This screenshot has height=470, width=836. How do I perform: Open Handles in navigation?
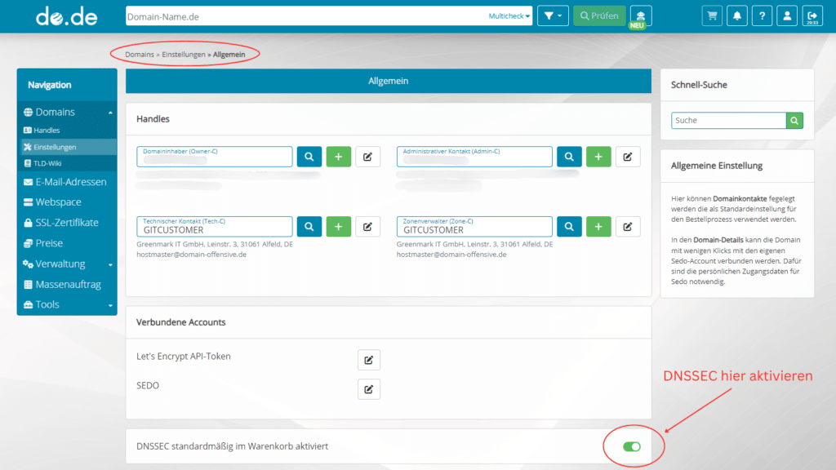pyautogui.click(x=67, y=130)
